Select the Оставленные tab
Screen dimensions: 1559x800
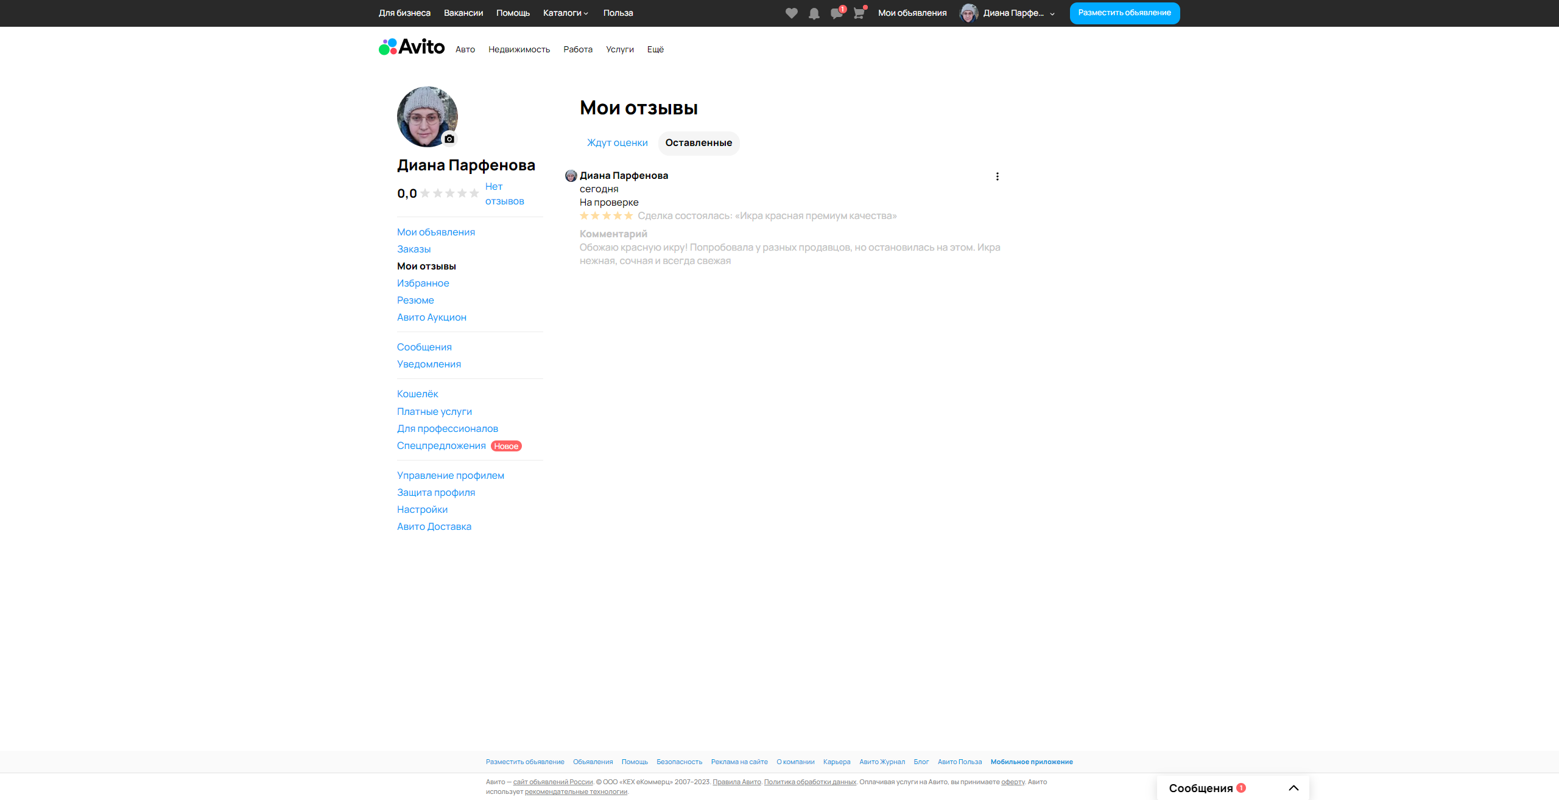coord(699,143)
